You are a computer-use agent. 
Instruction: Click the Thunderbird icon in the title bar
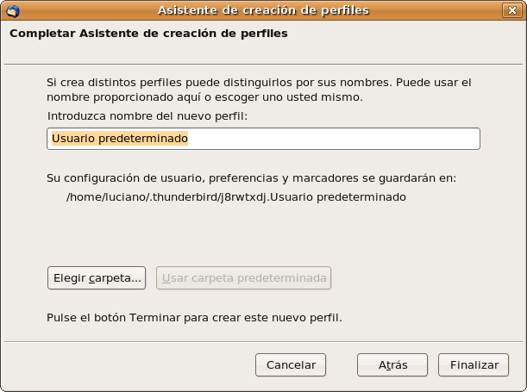[12, 10]
